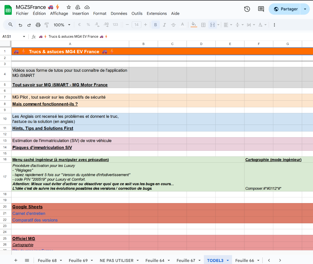Star the MGZSFrance document
This screenshot has height=264, width=313.
69,7
